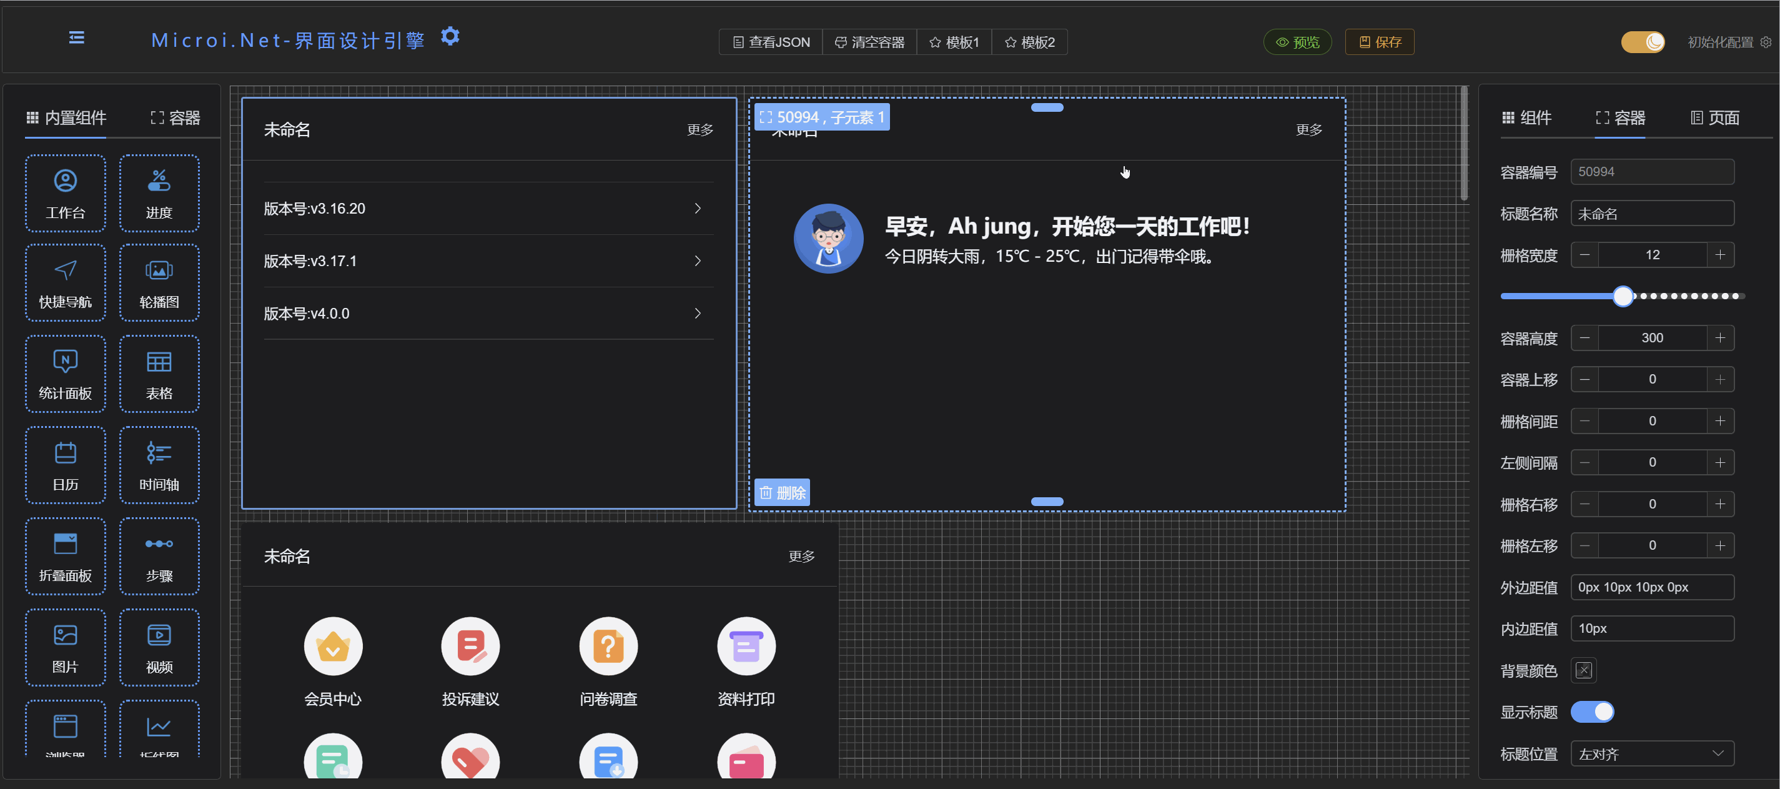Click the 保存 save button
The width and height of the screenshot is (1780, 789).
tap(1379, 41)
